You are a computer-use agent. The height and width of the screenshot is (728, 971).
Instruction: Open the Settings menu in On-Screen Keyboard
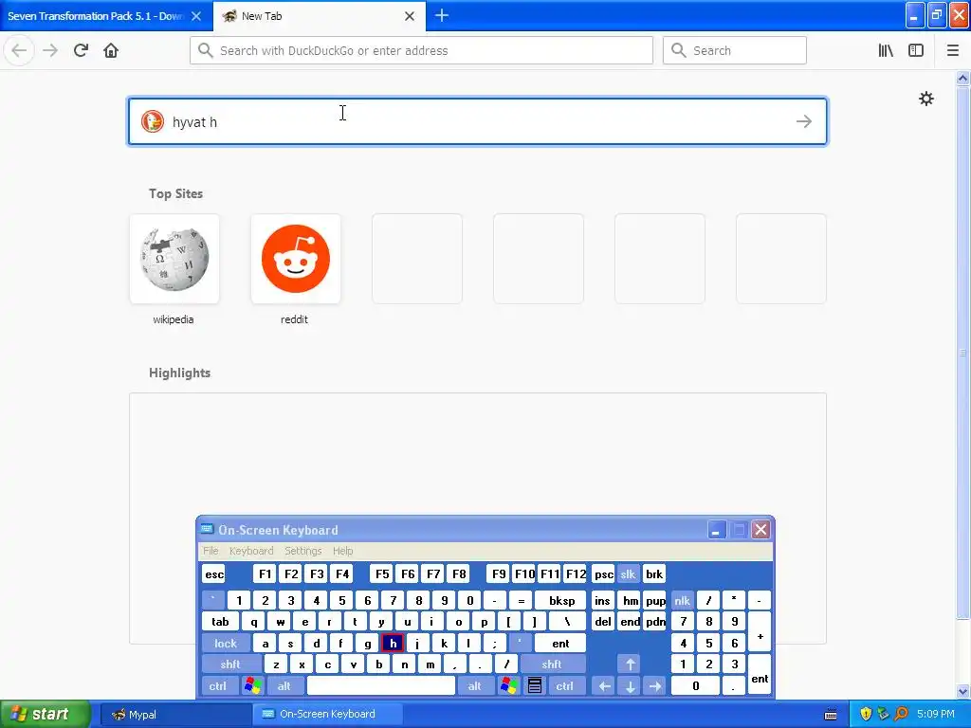click(302, 551)
